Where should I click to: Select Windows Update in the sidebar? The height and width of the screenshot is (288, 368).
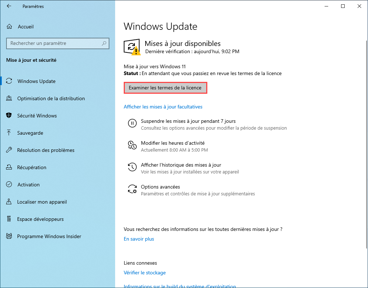(36, 81)
